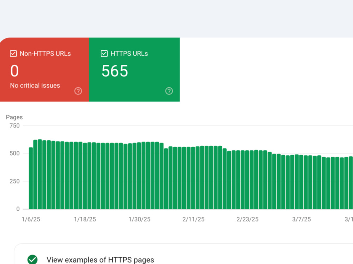Click the Pages axis title
353x264 pixels.
[x=14, y=117]
